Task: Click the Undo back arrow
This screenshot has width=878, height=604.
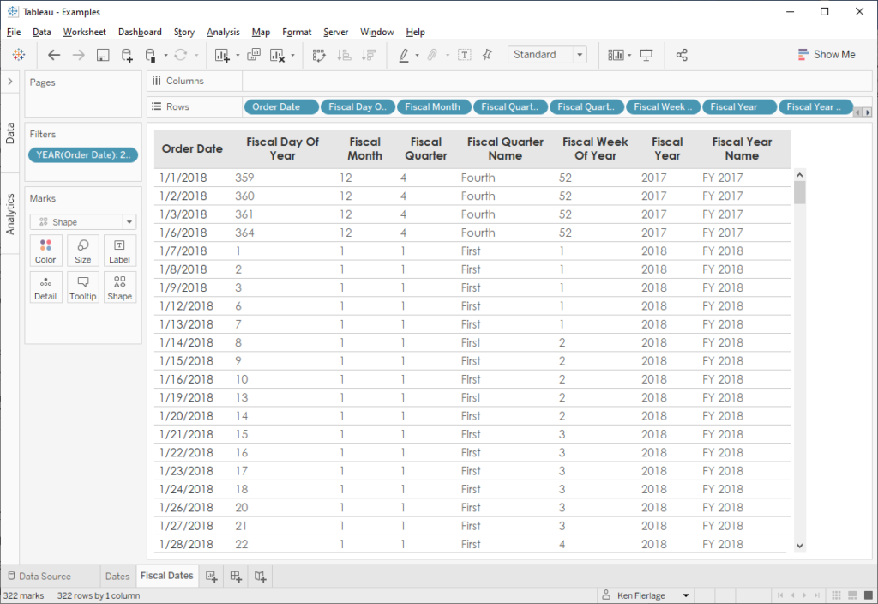Action: click(54, 55)
